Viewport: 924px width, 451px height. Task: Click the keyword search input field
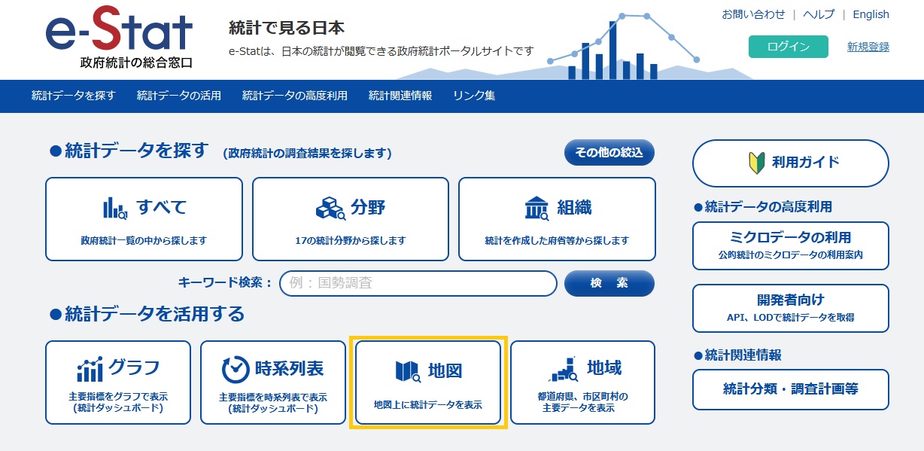point(417,284)
